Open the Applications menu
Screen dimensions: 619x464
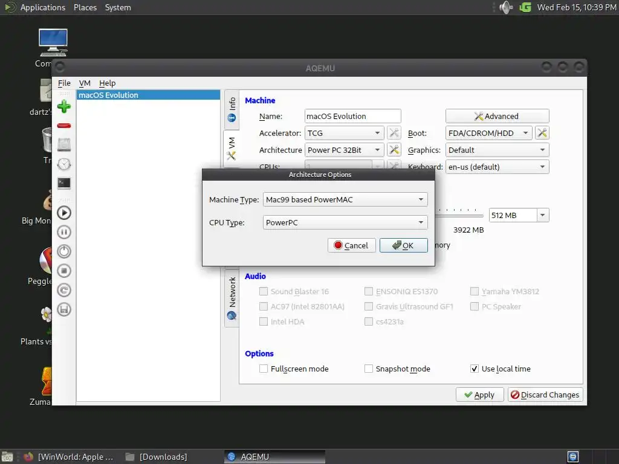pyautogui.click(x=43, y=7)
